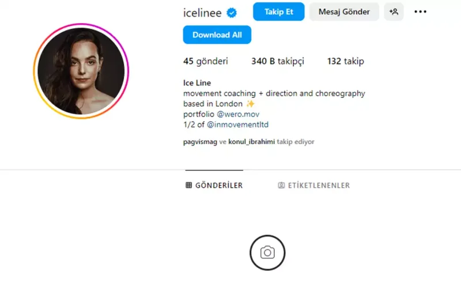Click the camera icon in circle
The width and height of the screenshot is (461, 288).
click(x=267, y=252)
